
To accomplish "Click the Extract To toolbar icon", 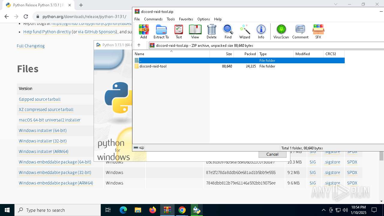I will point(161,32).
